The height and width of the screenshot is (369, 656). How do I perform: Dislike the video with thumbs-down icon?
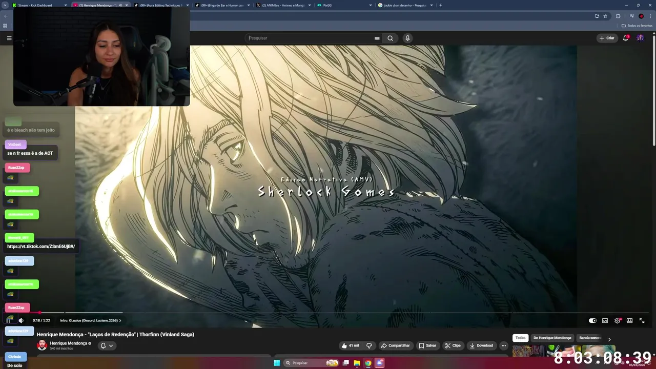[x=369, y=345]
